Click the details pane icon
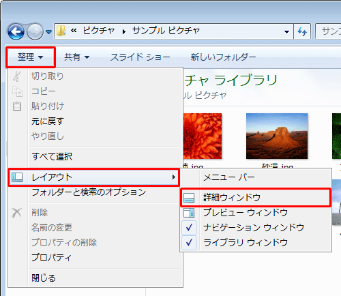341x296 pixels. point(189,198)
